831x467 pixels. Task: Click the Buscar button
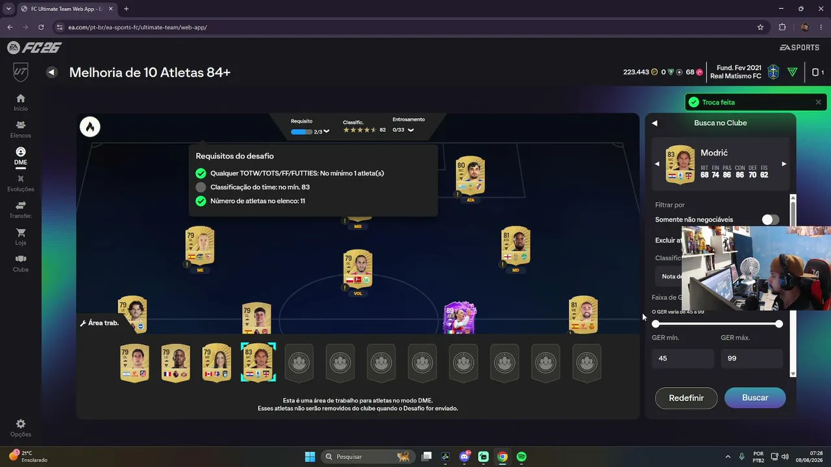click(x=755, y=398)
